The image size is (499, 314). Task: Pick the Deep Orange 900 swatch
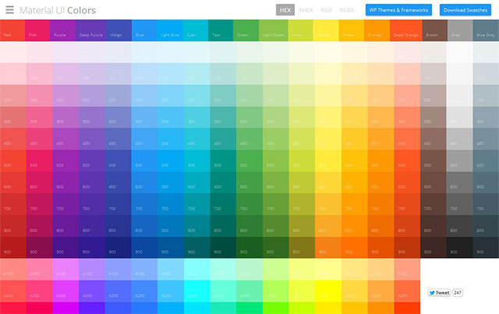[407, 248]
